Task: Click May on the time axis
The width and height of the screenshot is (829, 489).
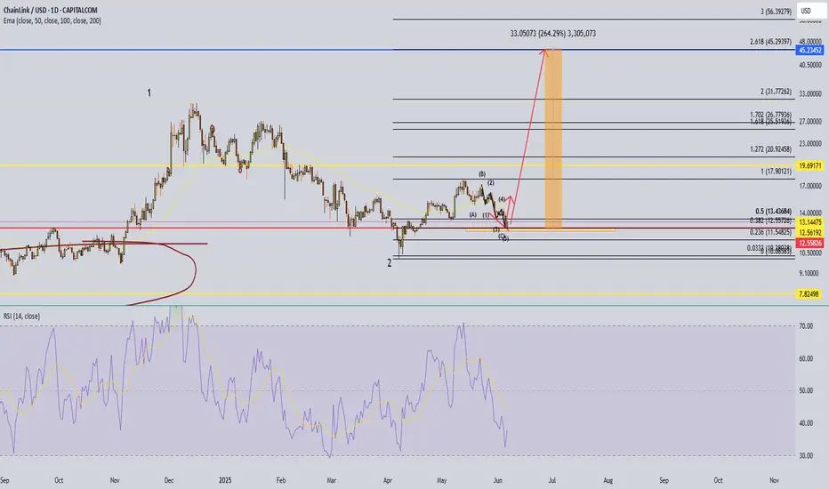Action: click(x=442, y=480)
